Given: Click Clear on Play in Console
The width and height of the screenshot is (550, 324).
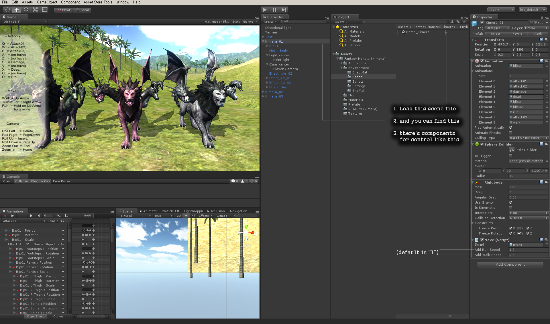Looking at the screenshot, I should pos(40,181).
